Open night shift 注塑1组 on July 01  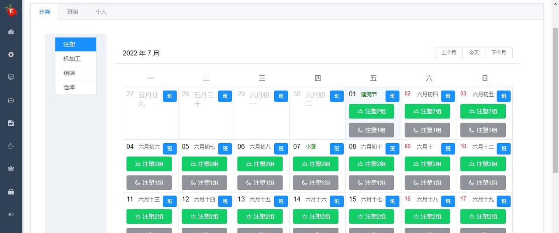[372, 130]
